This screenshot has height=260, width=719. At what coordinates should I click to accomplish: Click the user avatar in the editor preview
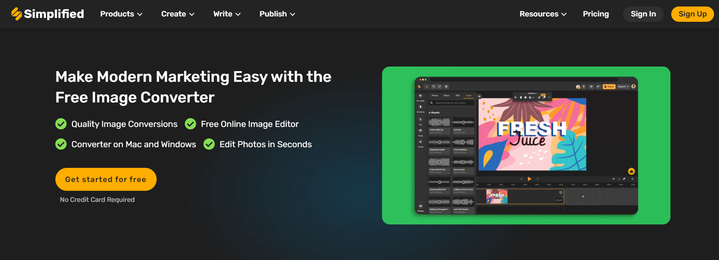[x=633, y=86]
